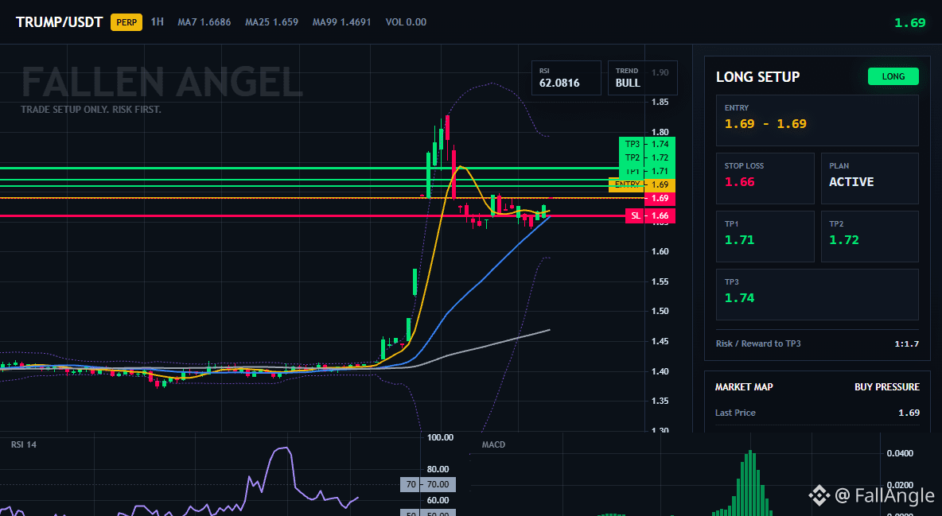The width and height of the screenshot is (942, 516).
Task: Click the Last Price label
Action: (735, 413)
